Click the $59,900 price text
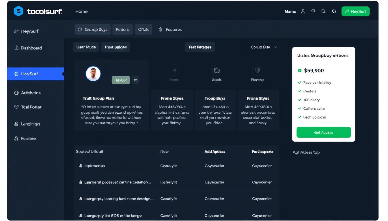Viewport: 388px width, 221px height. pyautogui.click(x=314, y=71)
